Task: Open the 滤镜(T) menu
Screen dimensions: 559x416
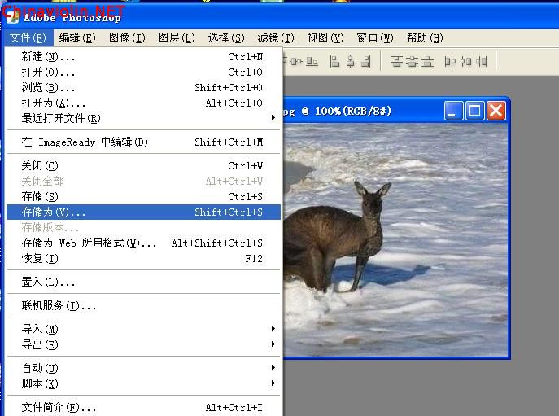Action: pyautogui.click(x=276, y=37)
